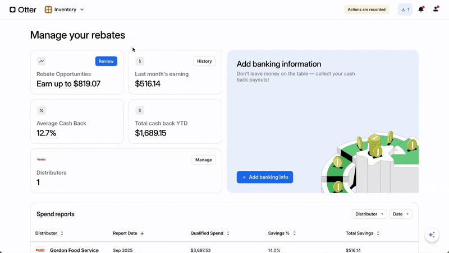449x253 pixels.
Task: Click the downloads icon showing 1
Action: pos(405,10)
